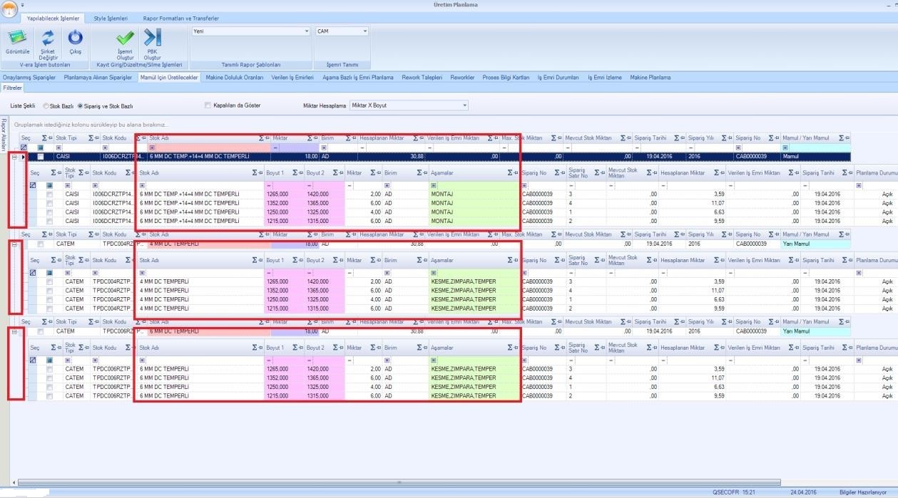Viewport: 898px width, 498px height.
Task: Click Boyut 1 filter cell in TPDC004RZTP detail grid
Action: point(285,273)
